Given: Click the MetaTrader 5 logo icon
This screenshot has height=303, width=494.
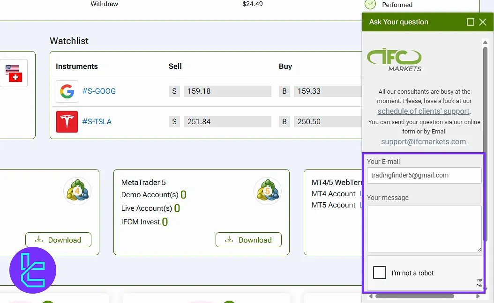Looking at the screenshot, I should tap(267, 191).
